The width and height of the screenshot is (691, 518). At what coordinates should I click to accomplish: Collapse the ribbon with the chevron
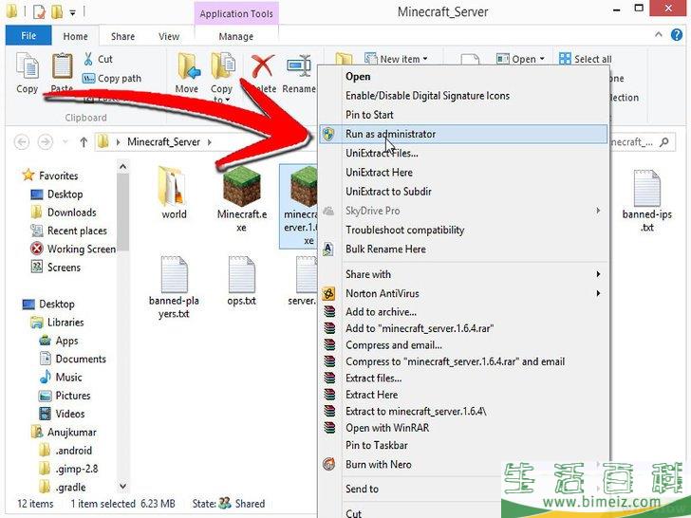tap(659, 34)
